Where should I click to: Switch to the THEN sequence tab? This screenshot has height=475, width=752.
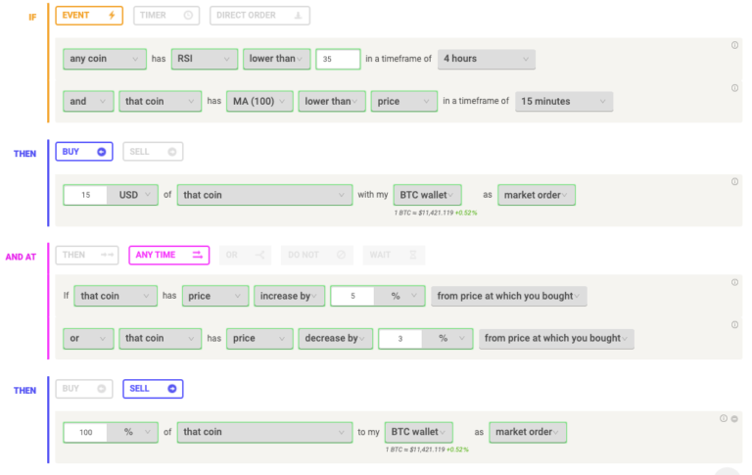pos(87,255)
